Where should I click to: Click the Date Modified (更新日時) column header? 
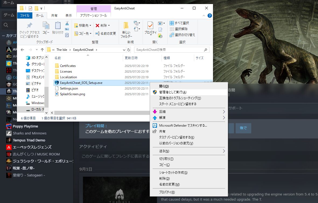tap(131, 58)
